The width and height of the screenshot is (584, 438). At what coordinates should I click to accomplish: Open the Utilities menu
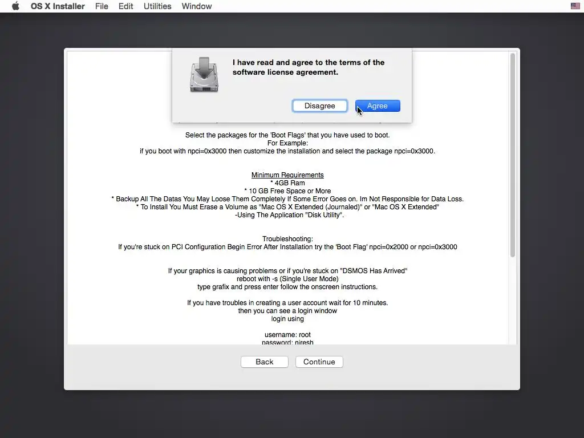pos(157,6)
